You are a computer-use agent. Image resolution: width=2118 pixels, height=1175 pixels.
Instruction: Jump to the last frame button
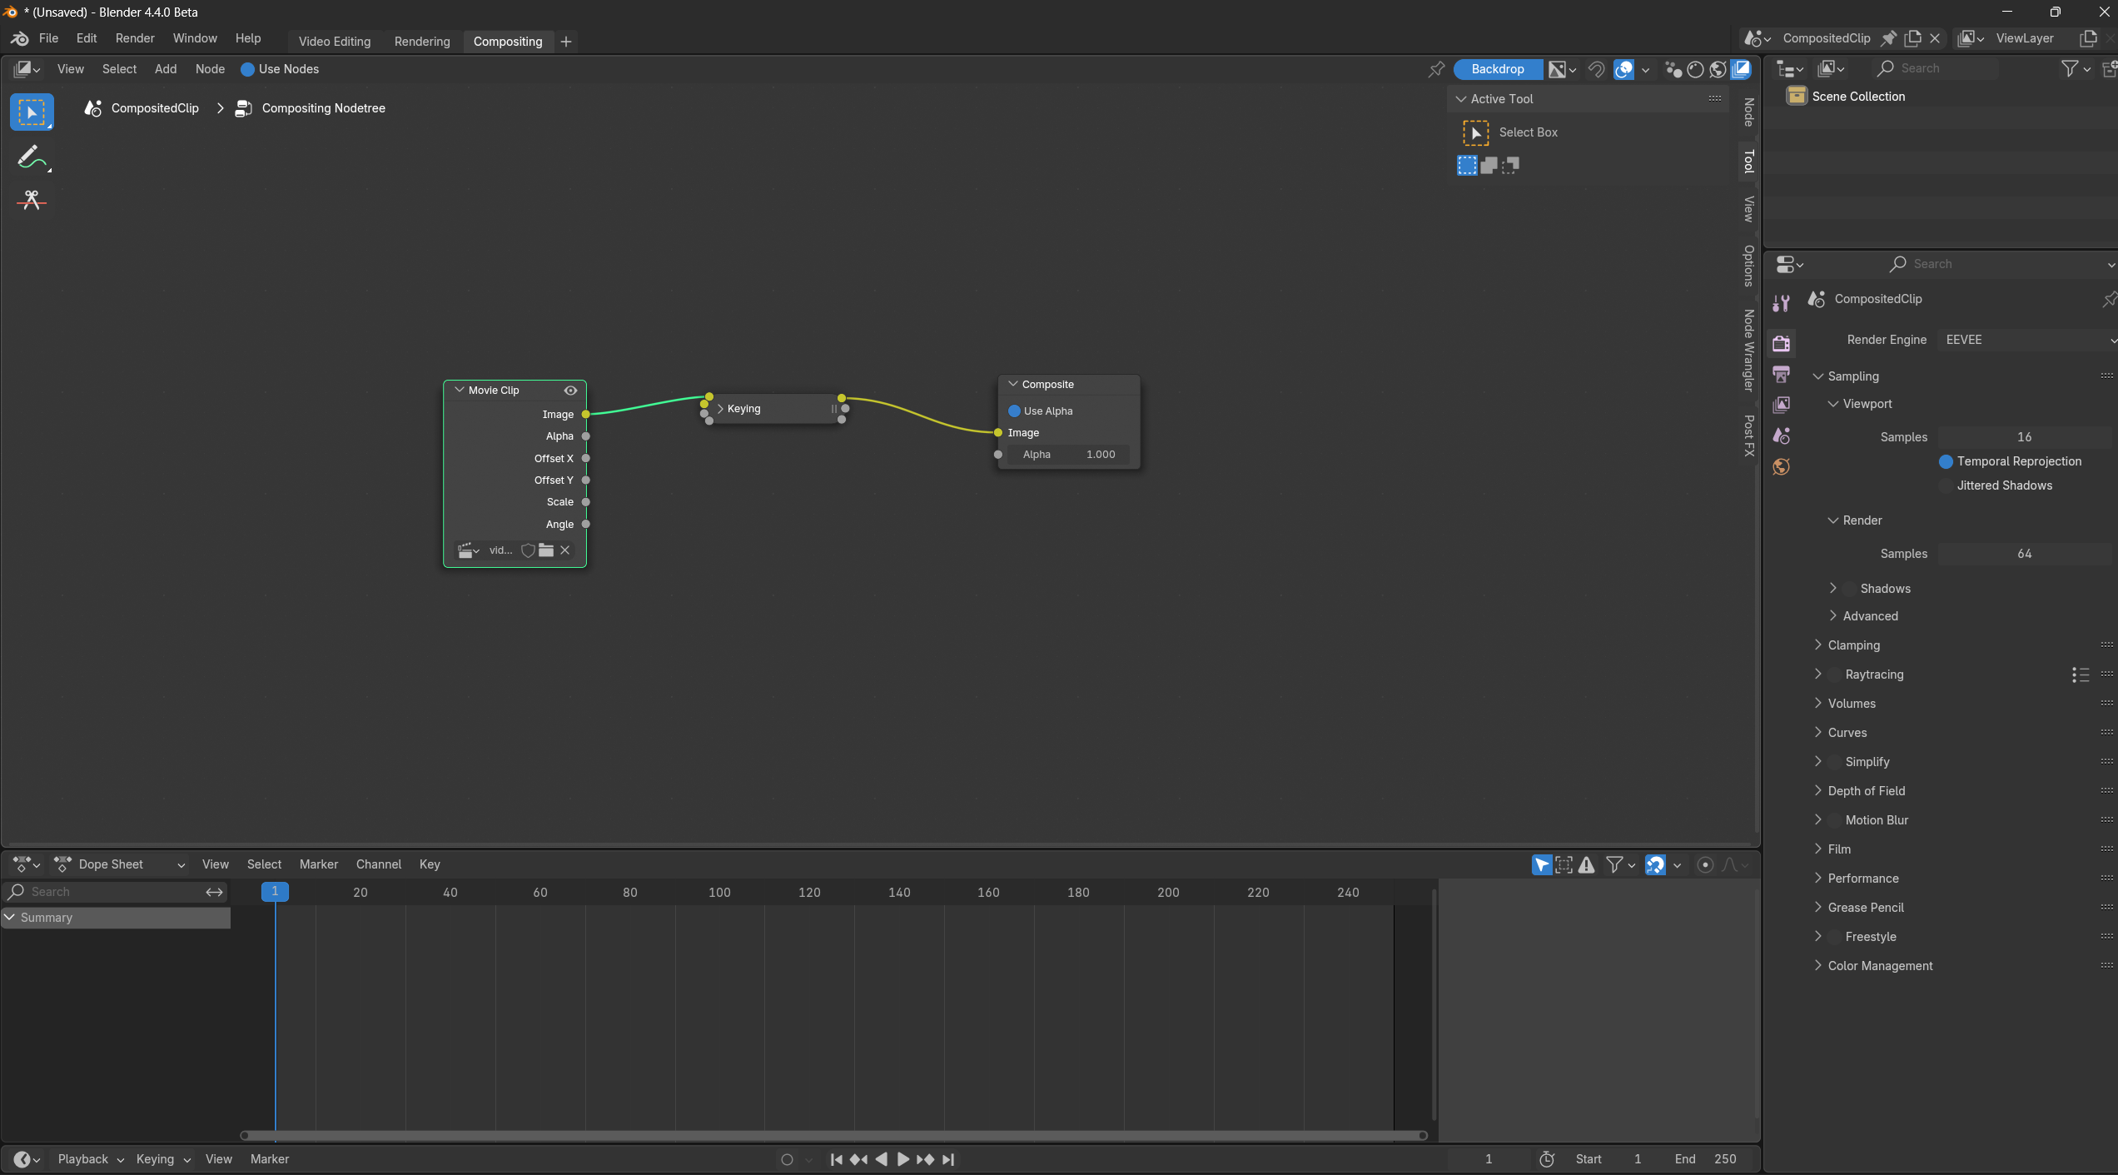(948, 1160)
